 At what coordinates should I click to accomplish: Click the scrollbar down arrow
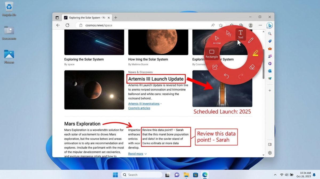pyautogui.click(x=263, y=155)
